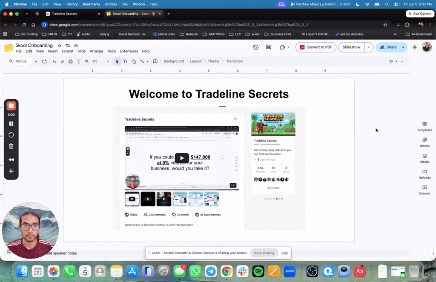Grab the Loom control bar grid handle
The image size is (436, 282).
(11, 171)
